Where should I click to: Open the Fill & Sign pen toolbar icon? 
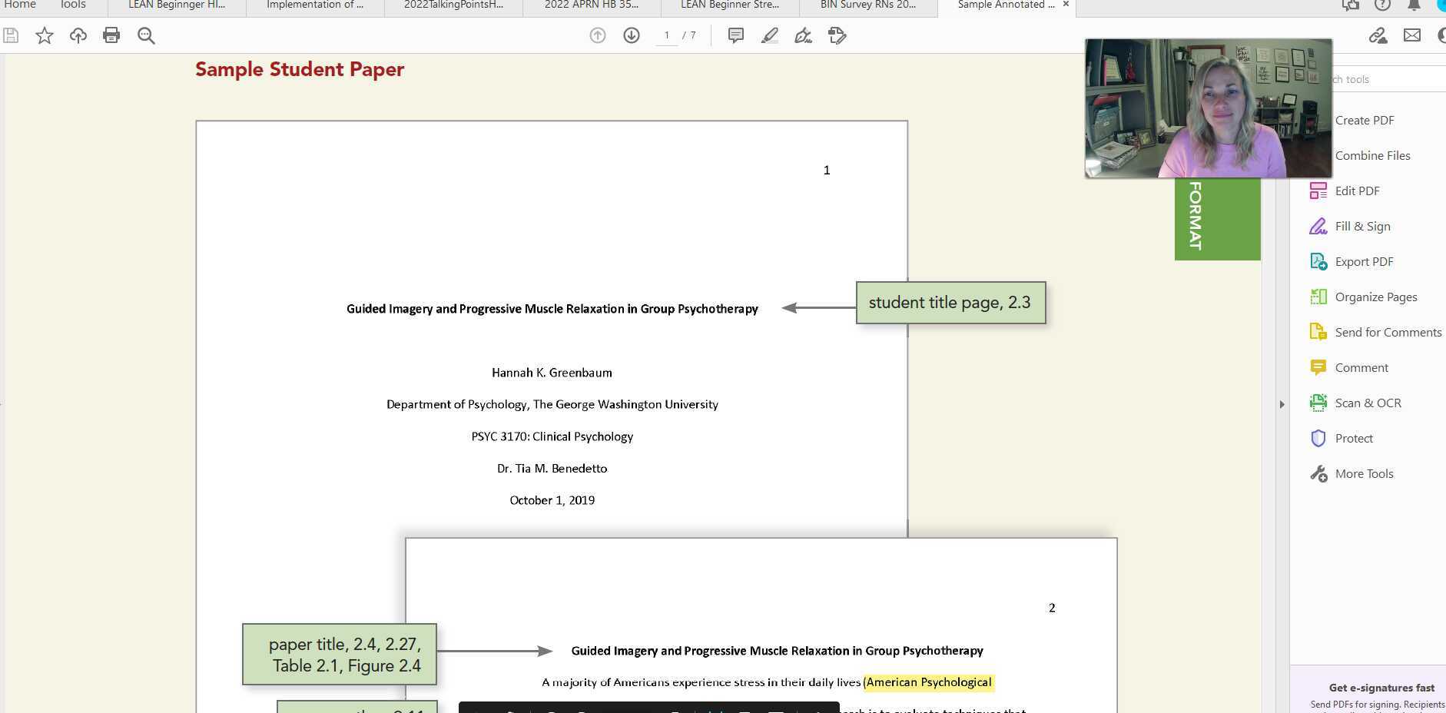(x=803, y=35)
